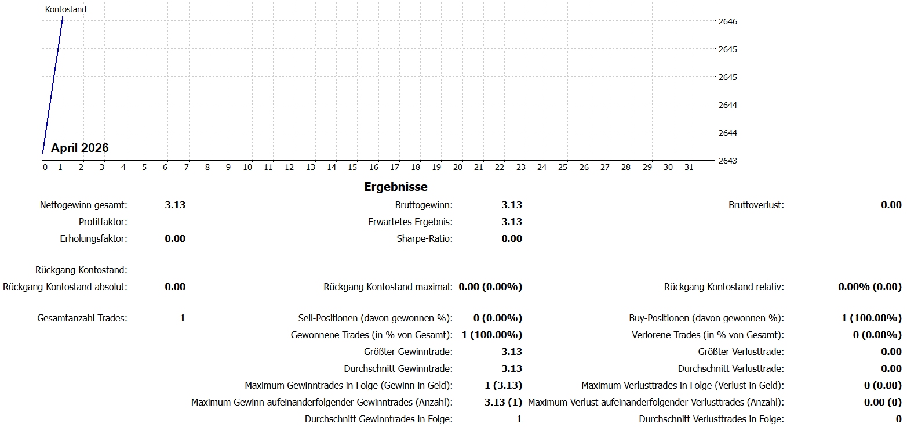Click the Gesamtanzahl Trades label
This screenshot has width=907, height=427.
pyautogui.click(x=82, y=318)
